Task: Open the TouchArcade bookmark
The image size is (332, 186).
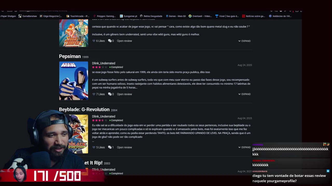Action: point(78,16)
